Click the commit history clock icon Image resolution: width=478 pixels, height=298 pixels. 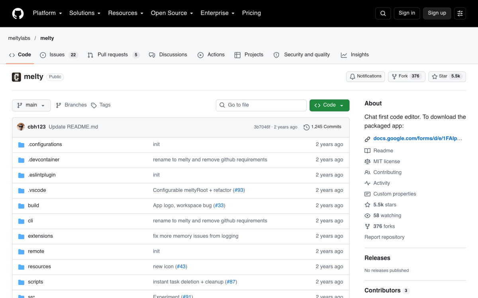[x=306, y=127]
